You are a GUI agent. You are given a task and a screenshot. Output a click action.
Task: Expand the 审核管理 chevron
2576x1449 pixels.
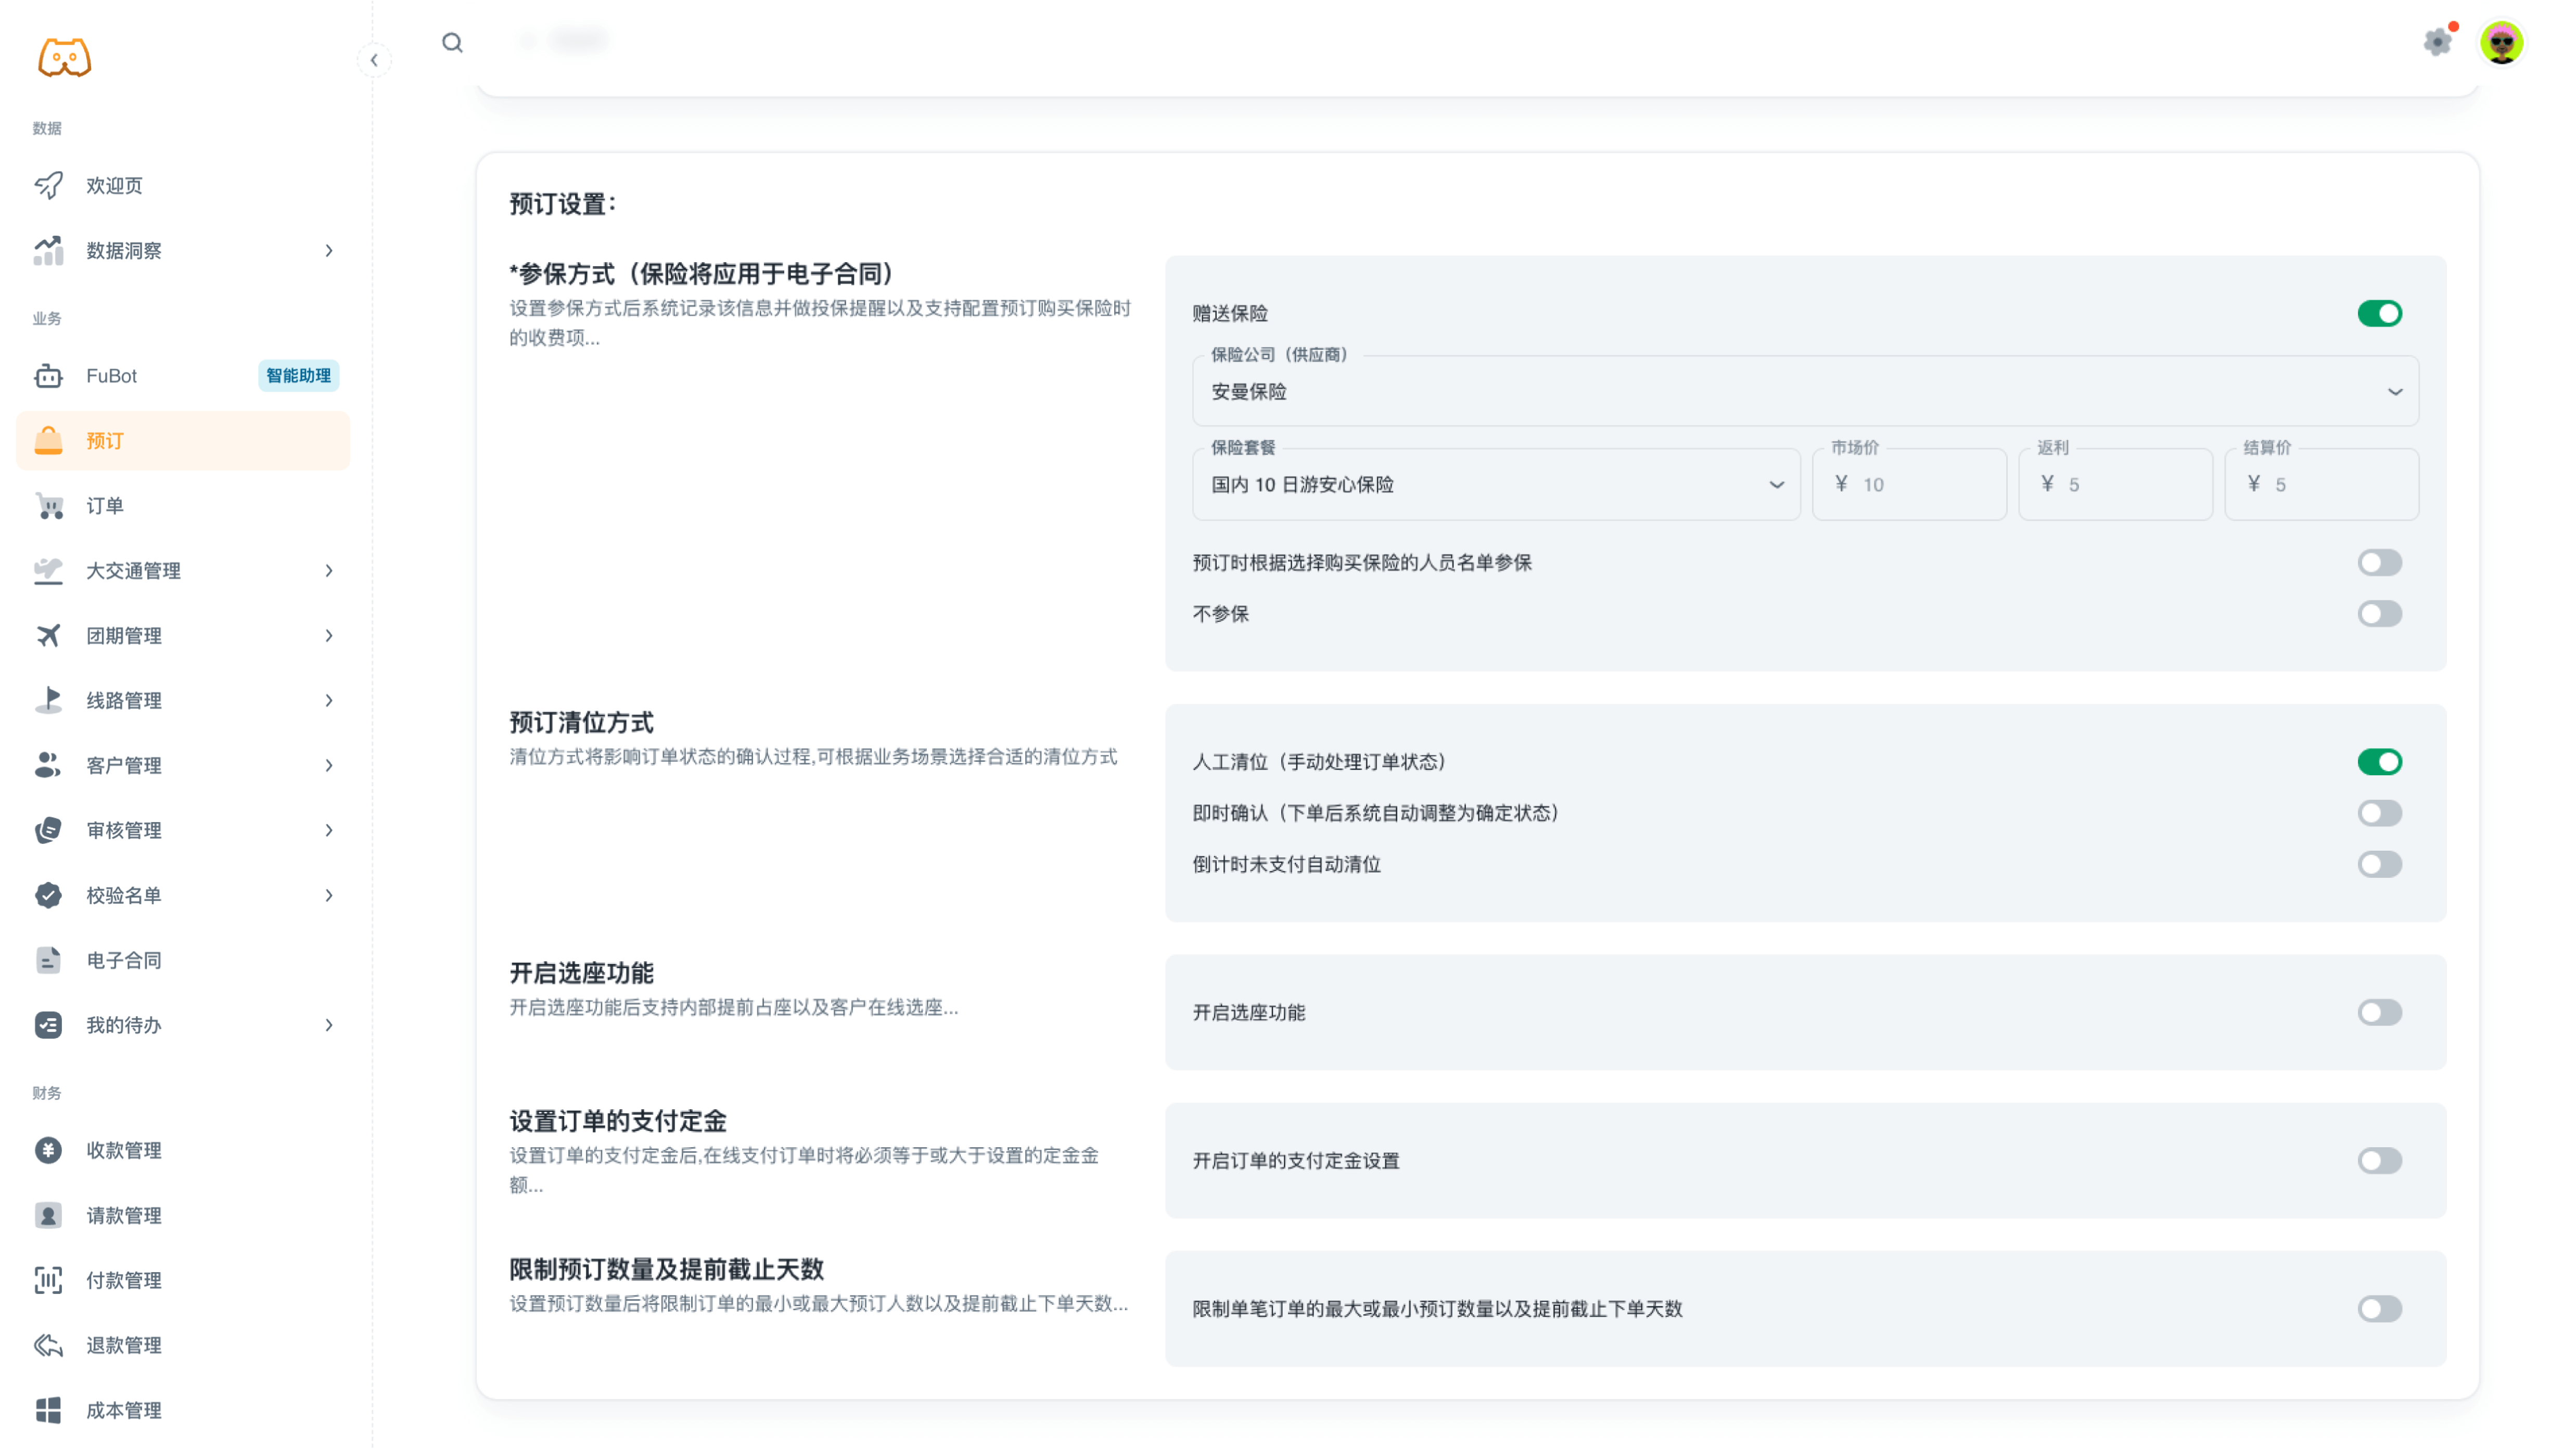329,831
